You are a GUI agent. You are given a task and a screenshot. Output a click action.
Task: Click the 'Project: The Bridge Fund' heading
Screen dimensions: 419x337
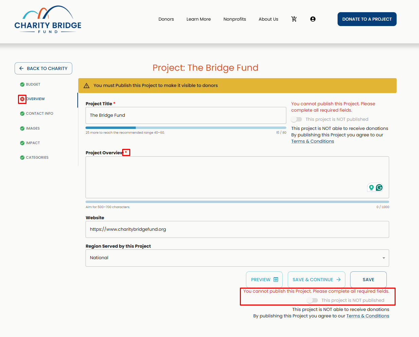[205, 68]
